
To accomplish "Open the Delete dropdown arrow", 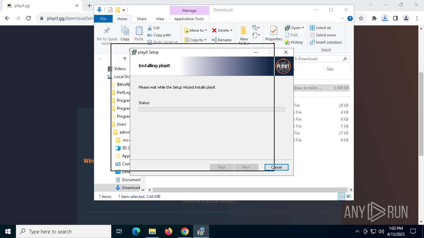I will click(231, 30).
